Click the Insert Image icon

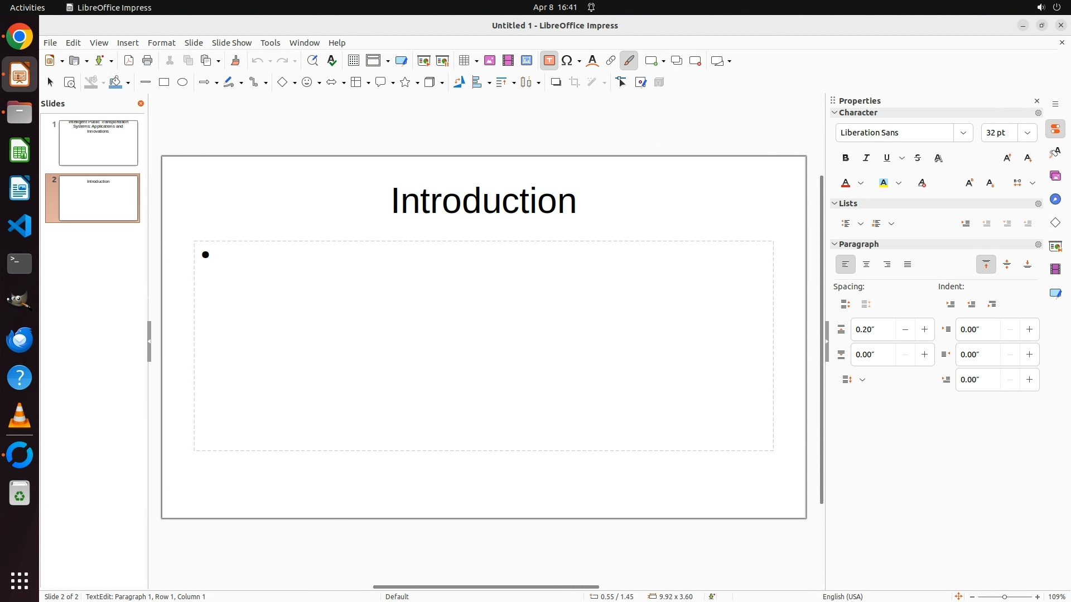(x=490, y=61)
